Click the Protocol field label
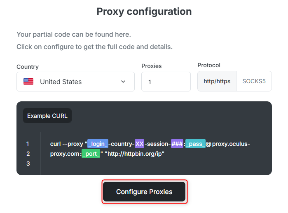The image size is (288, 213). 209,65
